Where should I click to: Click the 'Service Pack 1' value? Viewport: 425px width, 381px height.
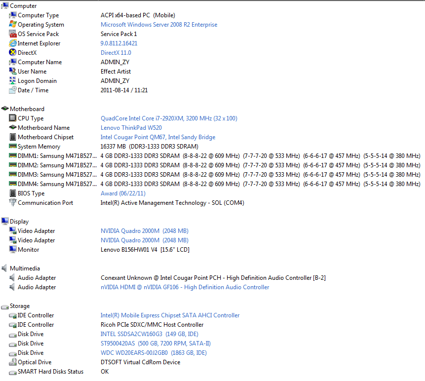tap(119, 34)
